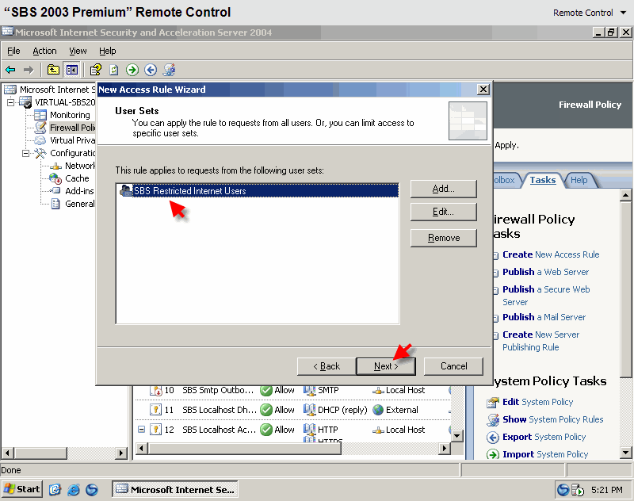Close the New Access Rule Wizard dialog
This screenshot has height=501, width=634.
483,90
